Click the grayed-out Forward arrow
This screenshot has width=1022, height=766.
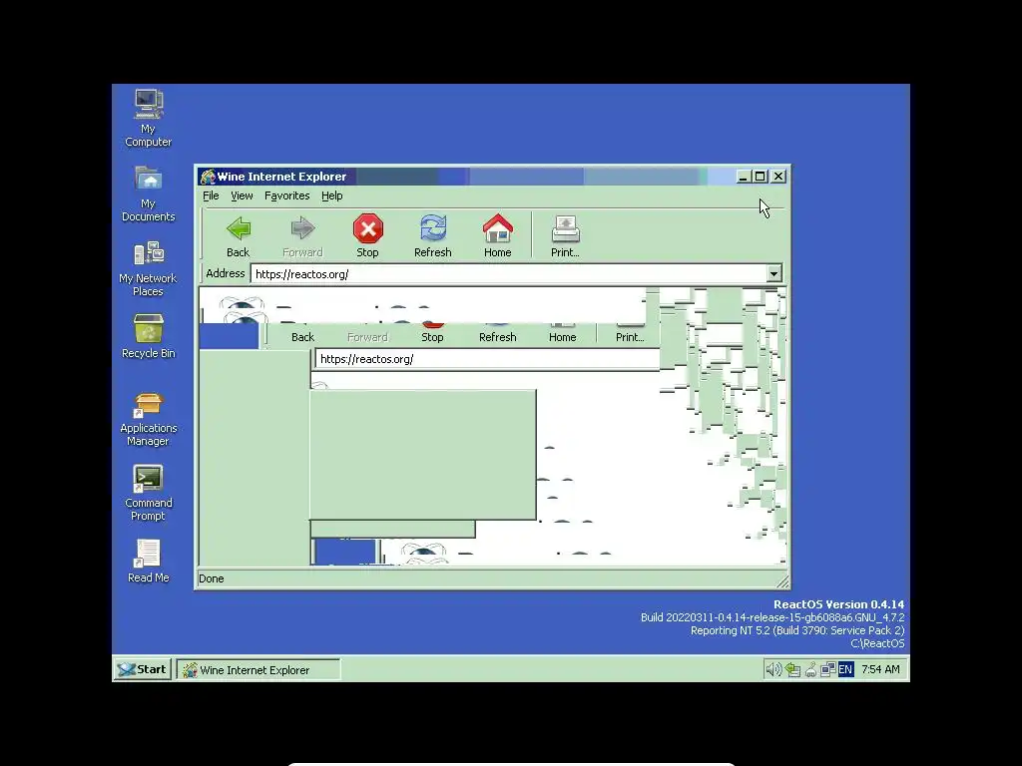click(x=302, y=228)
